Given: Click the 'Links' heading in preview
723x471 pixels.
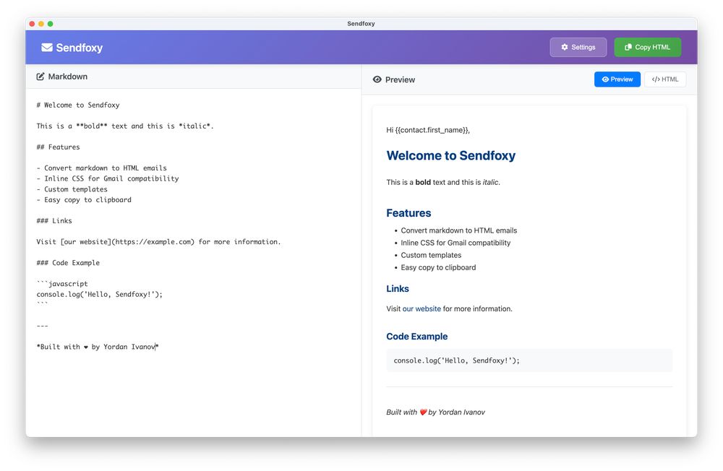Looking at the screenshot, I should pyautogui.click(x=398, y=288).
